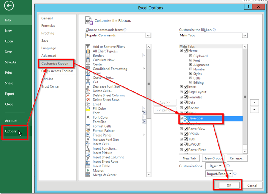Pick the Conditional Formatting icon
The width and height of the screenshot is (268, 194).
point(88,69)
